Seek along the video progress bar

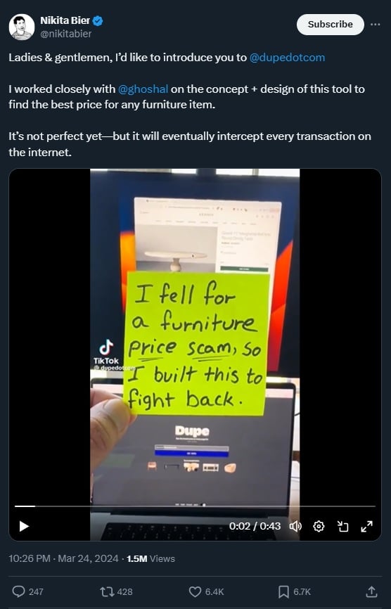click(195, 506)
